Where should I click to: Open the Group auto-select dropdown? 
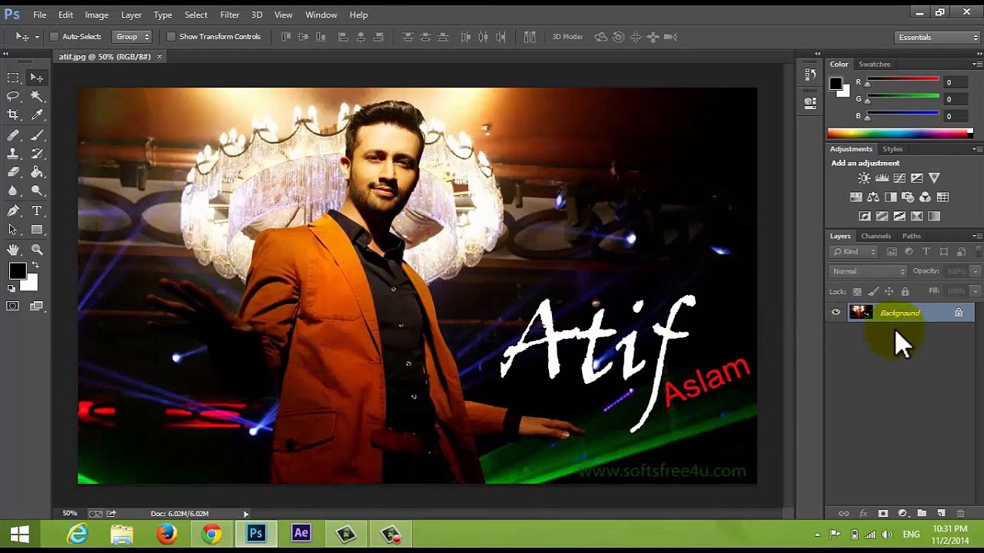point(132,37)
